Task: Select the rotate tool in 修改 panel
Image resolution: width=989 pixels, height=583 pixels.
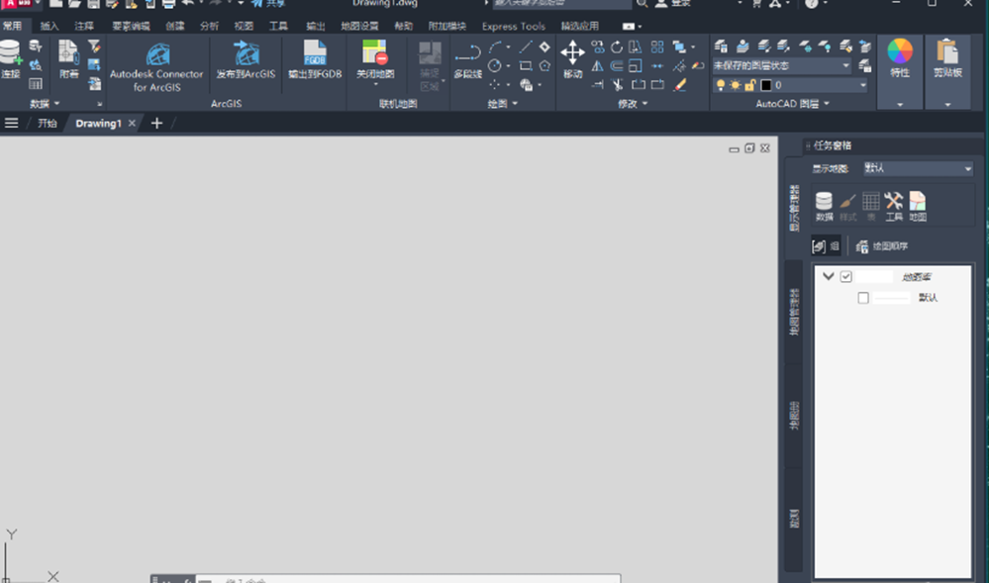Action: [616, 48]
